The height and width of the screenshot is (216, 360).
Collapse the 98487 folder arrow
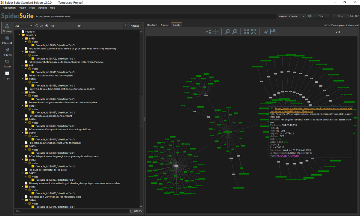[22, 106]
